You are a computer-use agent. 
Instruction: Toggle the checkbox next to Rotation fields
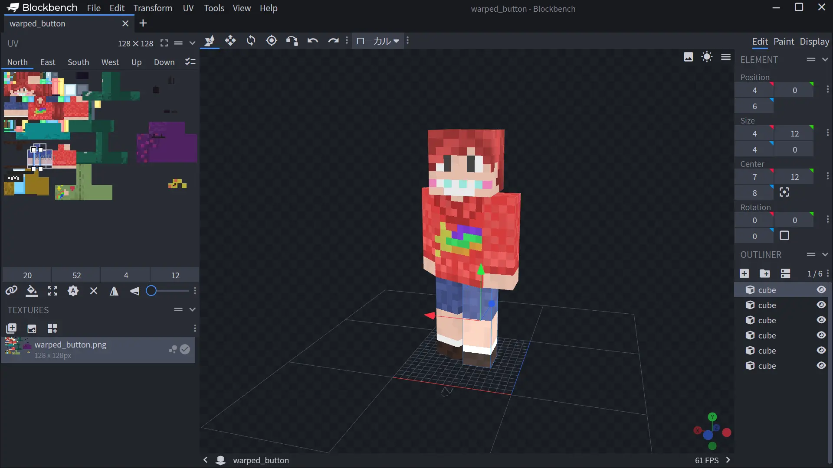pyautogui.click(x=784, y=236)
